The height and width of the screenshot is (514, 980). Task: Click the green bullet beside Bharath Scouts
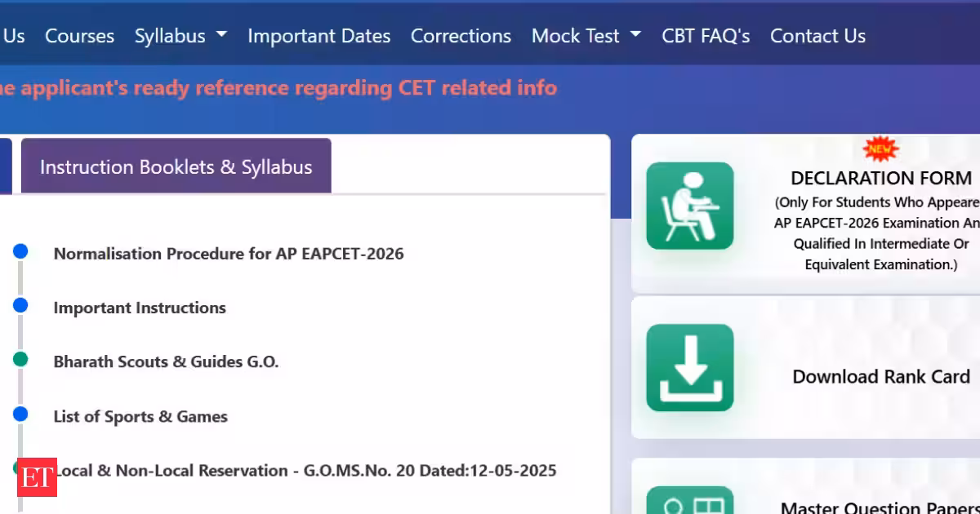[x=20, y=360]
